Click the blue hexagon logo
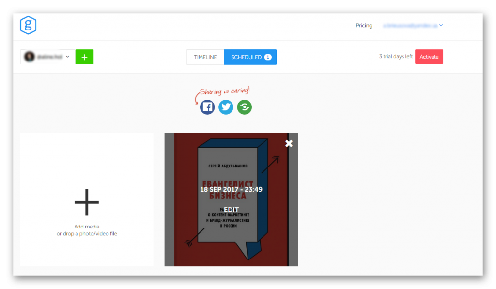The height and width of the screenshot is (289, 496). click(28, 26)
